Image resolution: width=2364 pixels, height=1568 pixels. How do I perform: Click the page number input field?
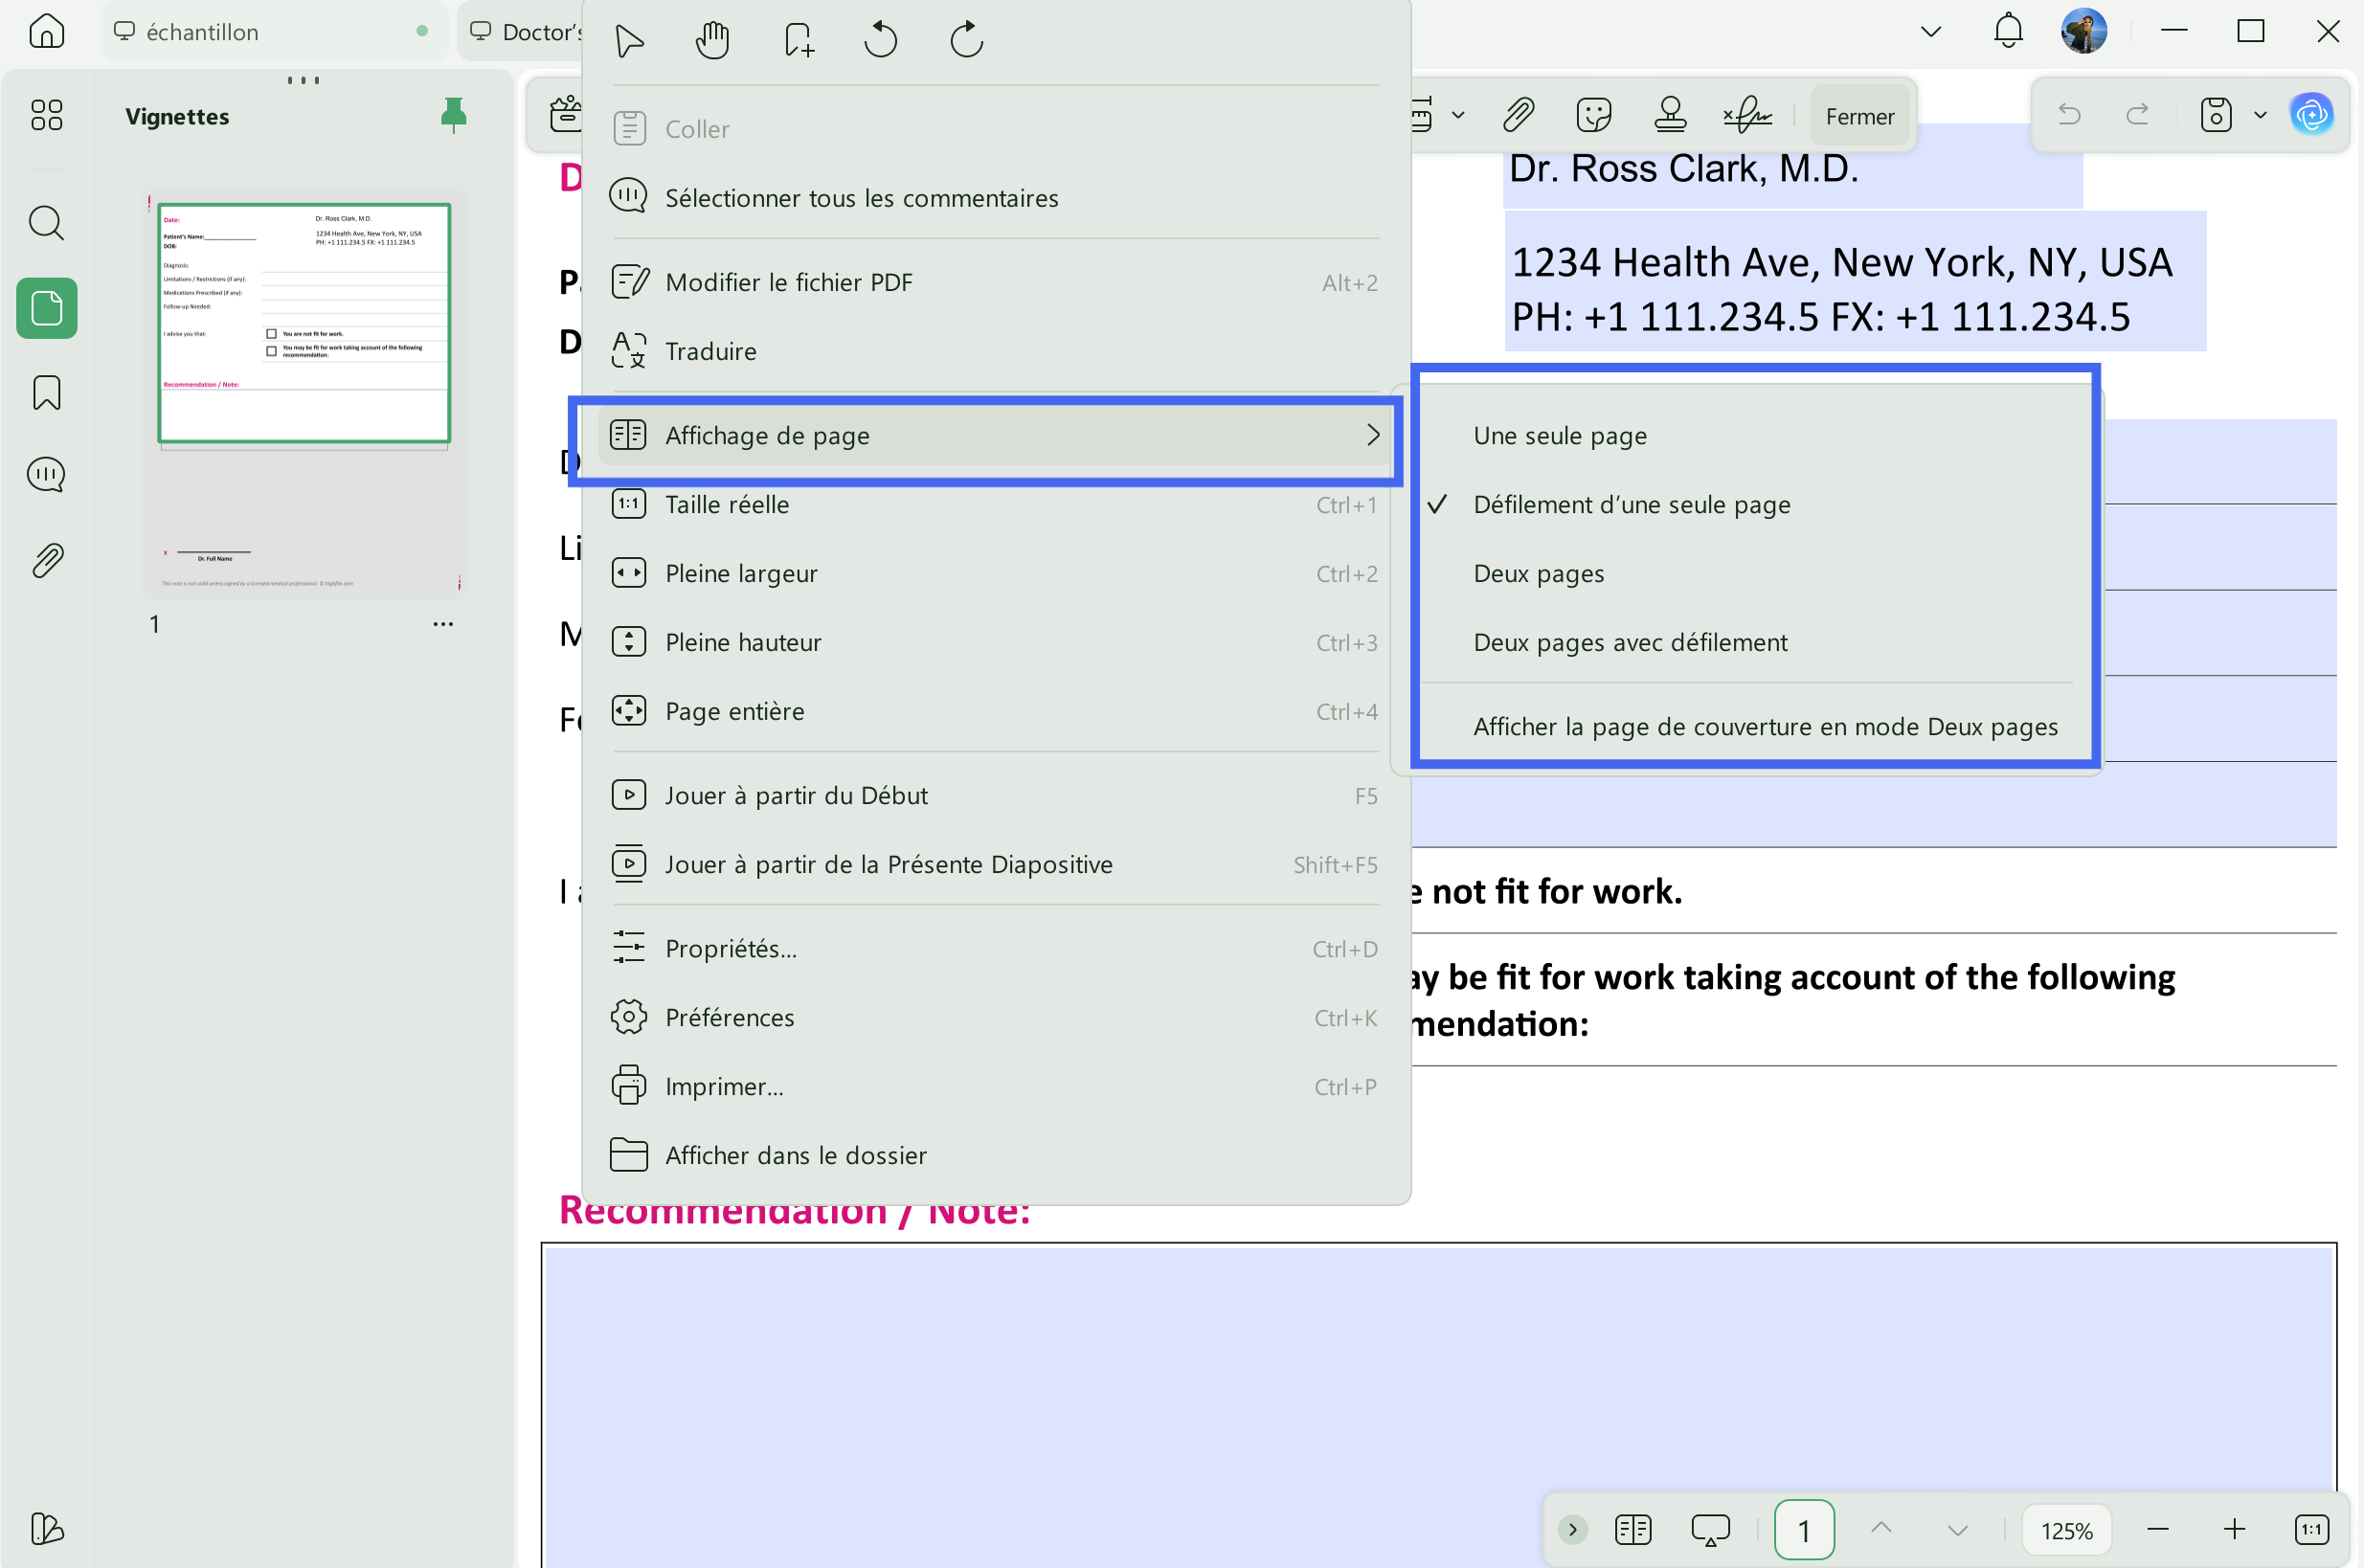(1803, 1530)
